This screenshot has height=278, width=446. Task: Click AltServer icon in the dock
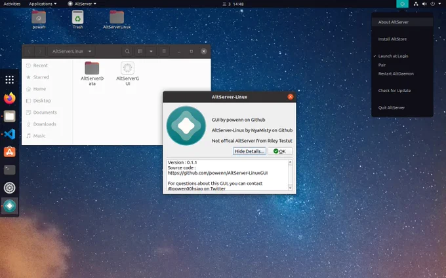(x=9, y=205)
